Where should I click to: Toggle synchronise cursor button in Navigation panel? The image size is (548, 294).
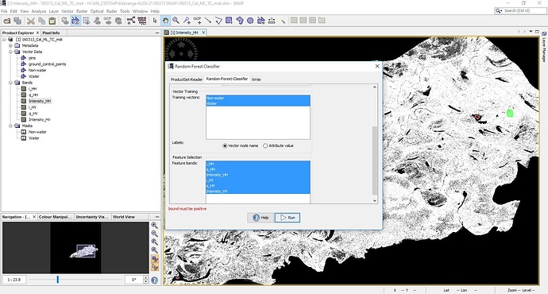pyautogui.click(x=155, y=267)
